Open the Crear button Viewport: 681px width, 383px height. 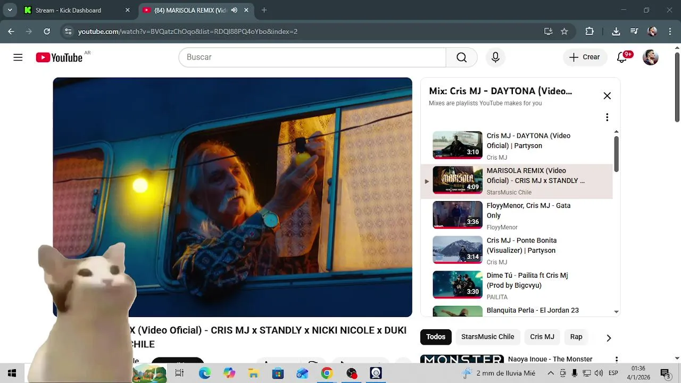585,57
